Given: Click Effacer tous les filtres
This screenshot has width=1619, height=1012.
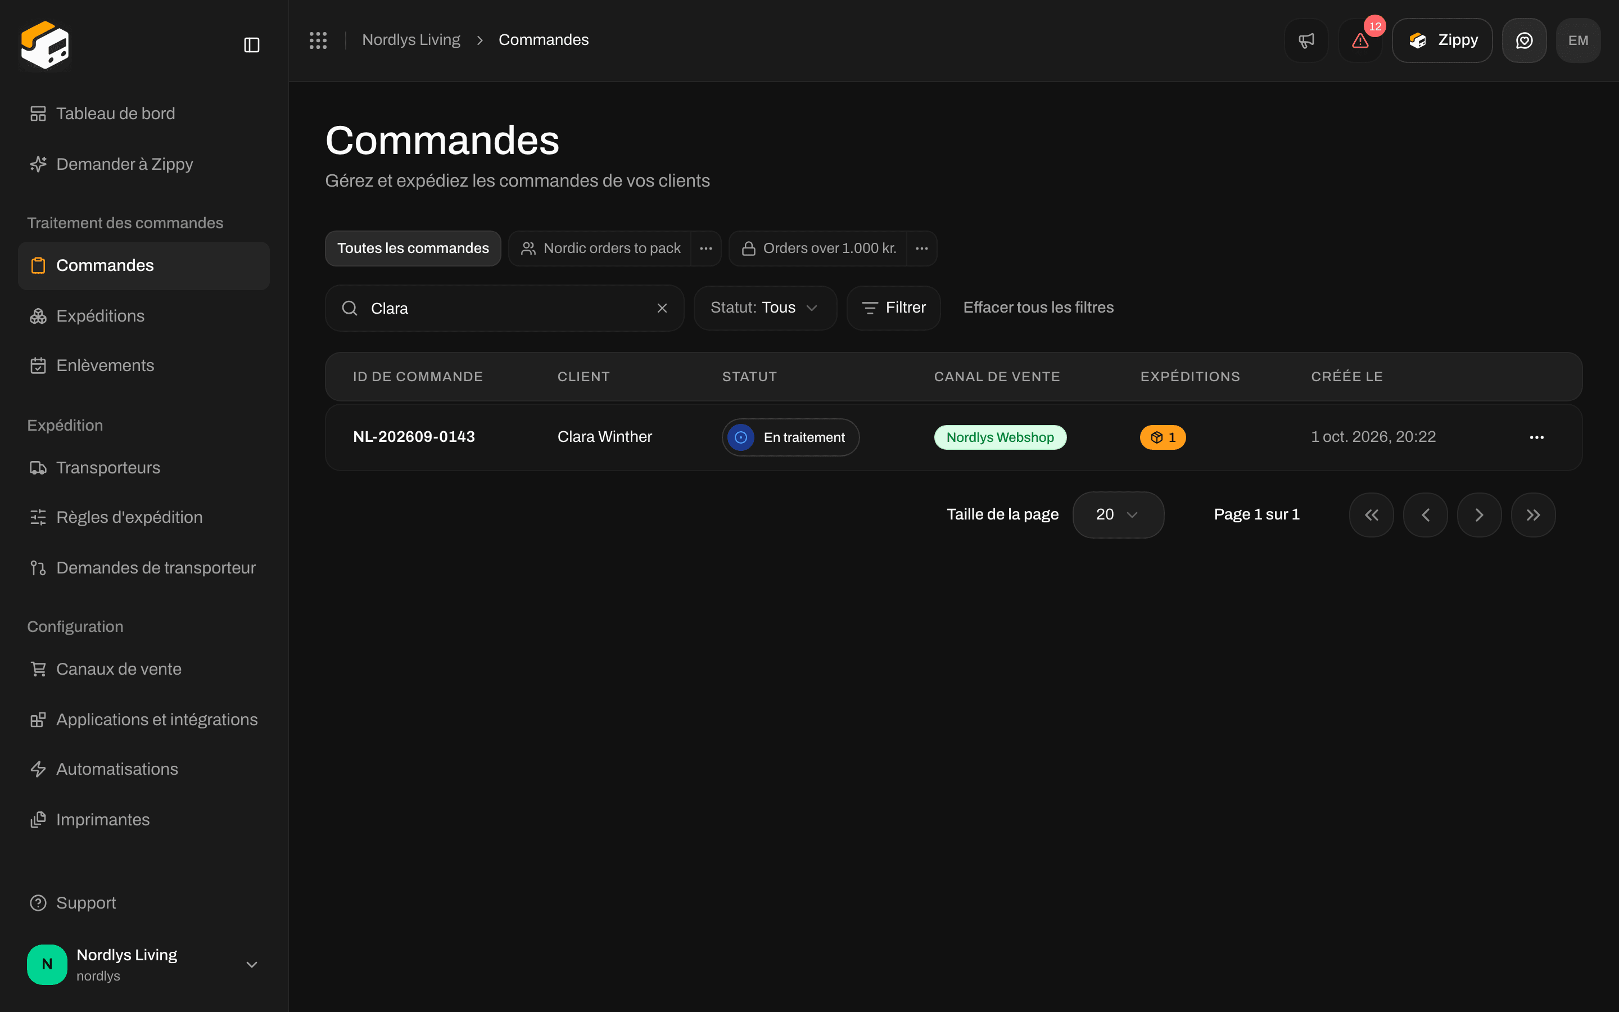Looking at the screenshot, I should click(x=1038, y=308).
